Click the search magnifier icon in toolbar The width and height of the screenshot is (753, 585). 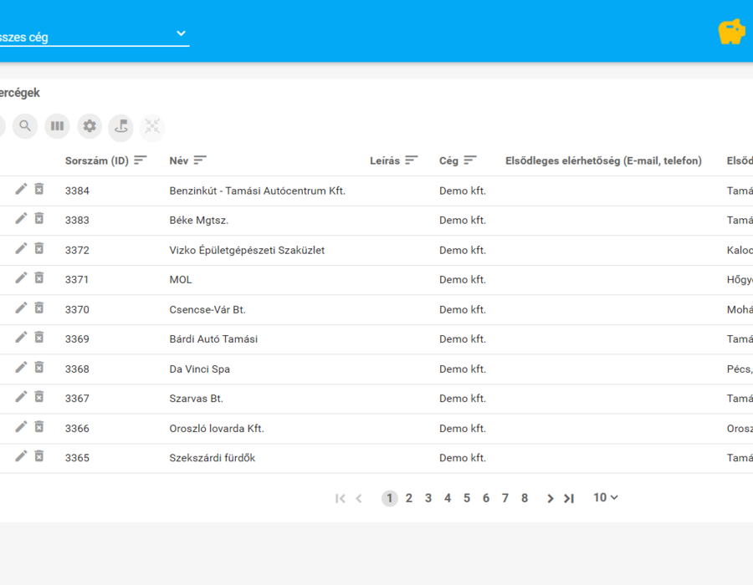click(25, 126)
